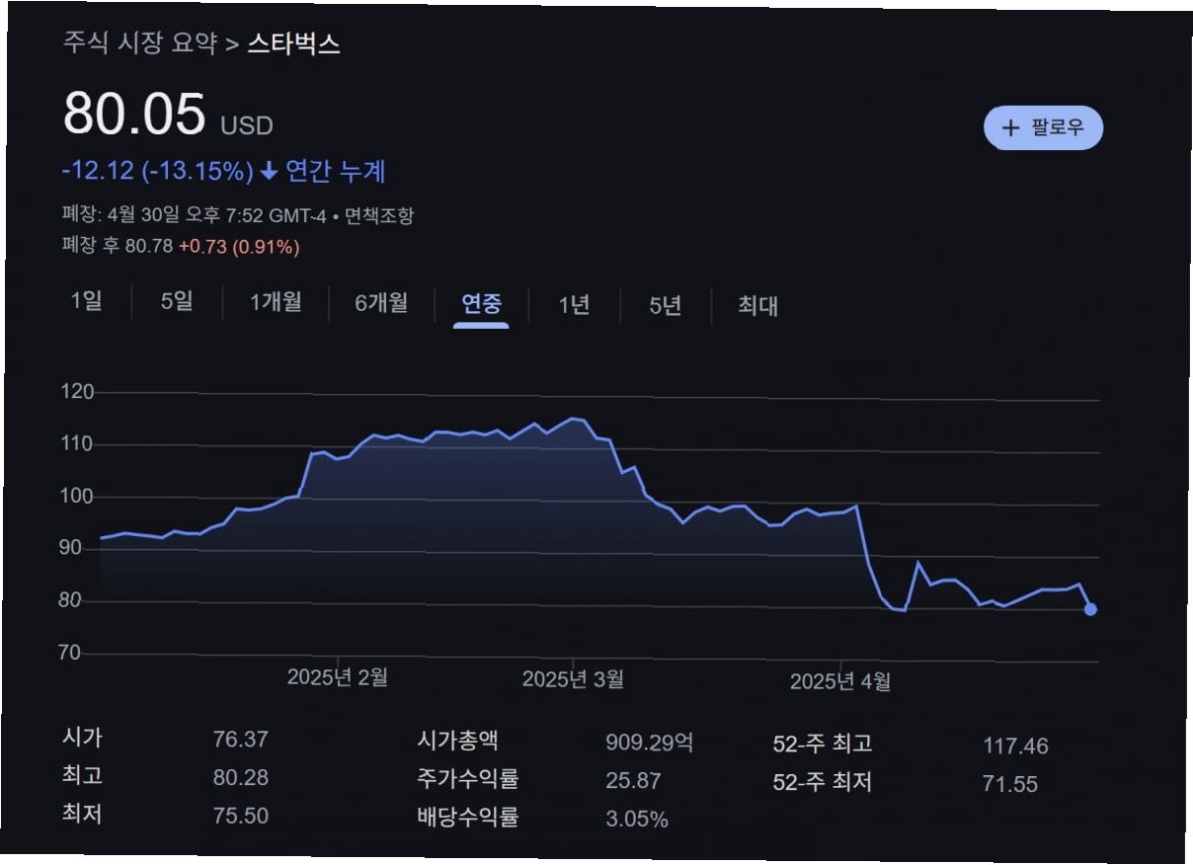Click the 스타벅스 breadcrumb title
Viewport: 1193px width, 865px height.
click(x=293, y=44)
